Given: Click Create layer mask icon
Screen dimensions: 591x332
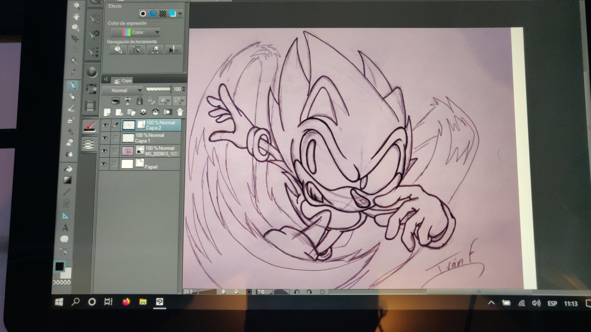Looking at the screenshot, I should (x=168, y=112).
